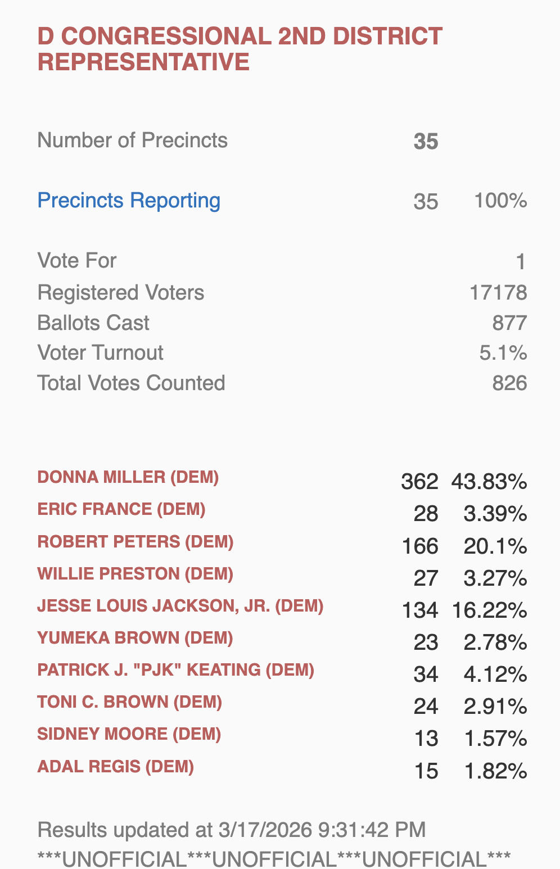Click the Registered Voters value 17178
Screen dimensions: 560x869
tap(498, 293)
